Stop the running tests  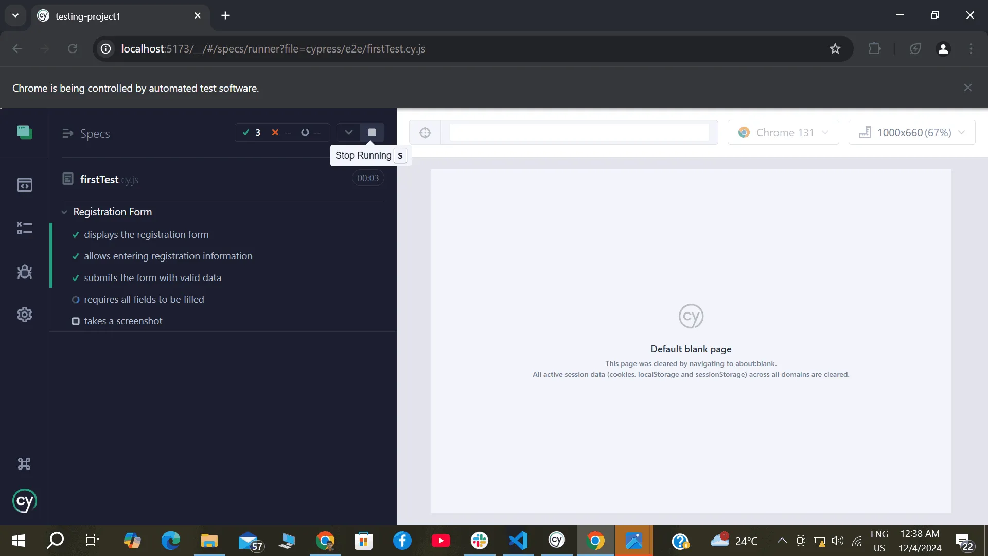click(372, 132)
